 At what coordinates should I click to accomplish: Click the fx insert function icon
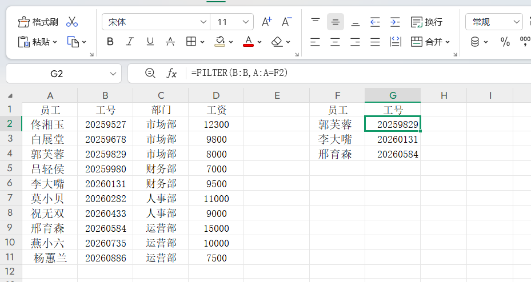click(171, 73)
